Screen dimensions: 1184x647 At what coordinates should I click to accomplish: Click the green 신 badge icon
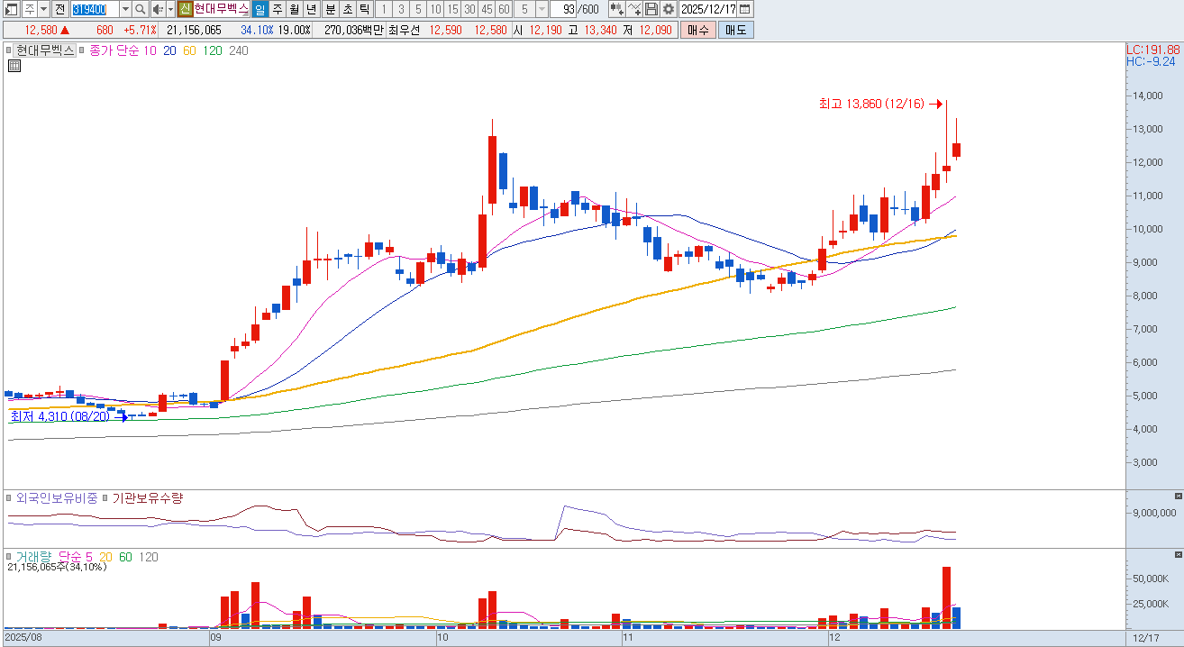[x=185, y=9]
